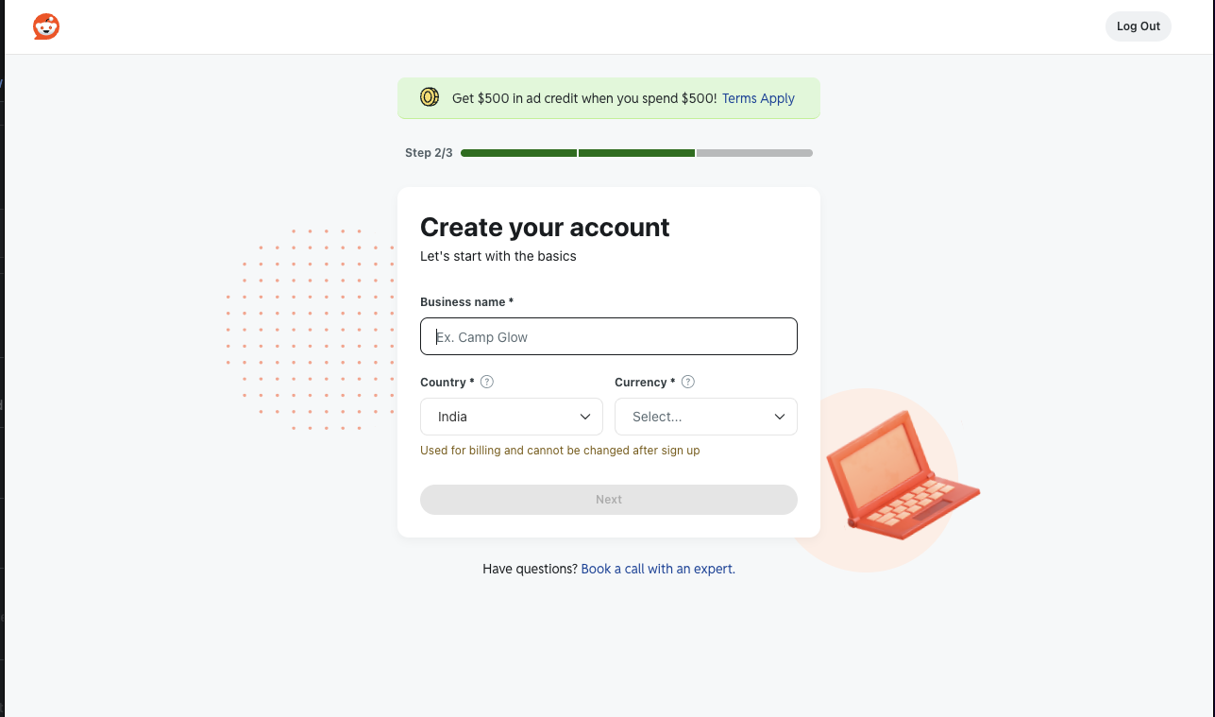
Task: Open the Country dropdown showing India
Action: pyautogui.click(x=511, y=417)
